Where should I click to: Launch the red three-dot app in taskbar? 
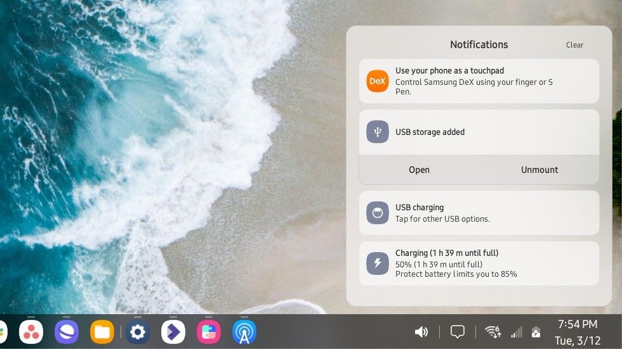[x=31, y=332]
